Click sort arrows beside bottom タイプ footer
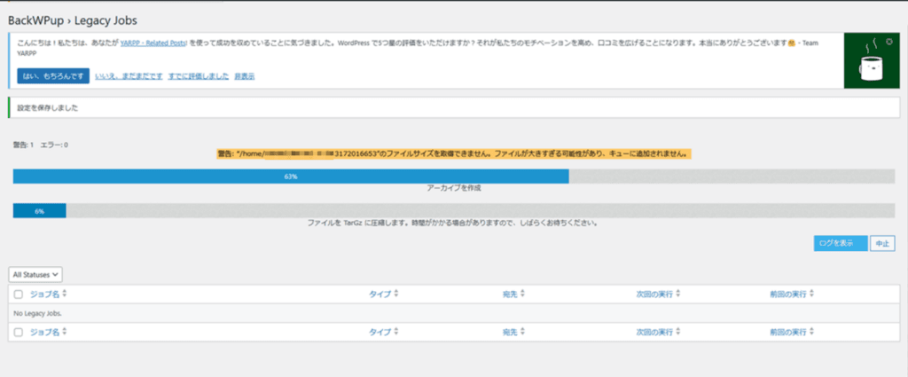 (x=396, y=333)
